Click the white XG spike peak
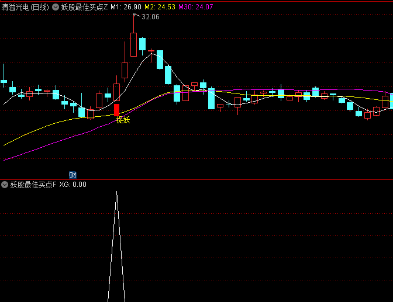The height and width of the screenshot is (302, 393). (116, 192)
